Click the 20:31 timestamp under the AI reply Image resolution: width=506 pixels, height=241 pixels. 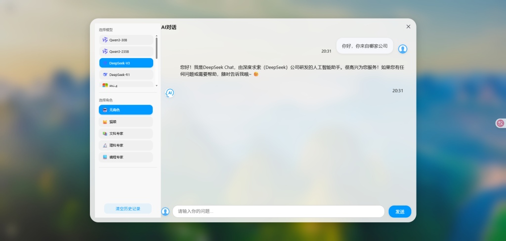coord(398,91)
